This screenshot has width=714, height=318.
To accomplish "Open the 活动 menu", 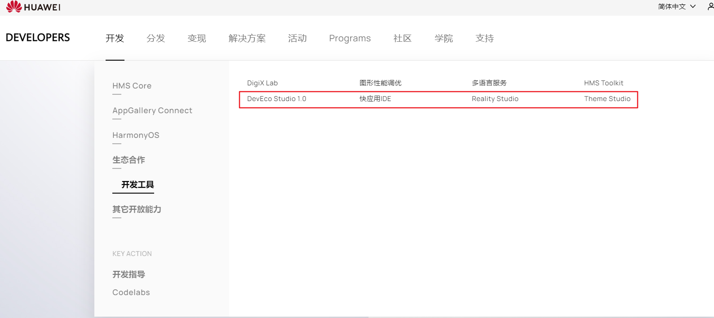I will (297, 38).
